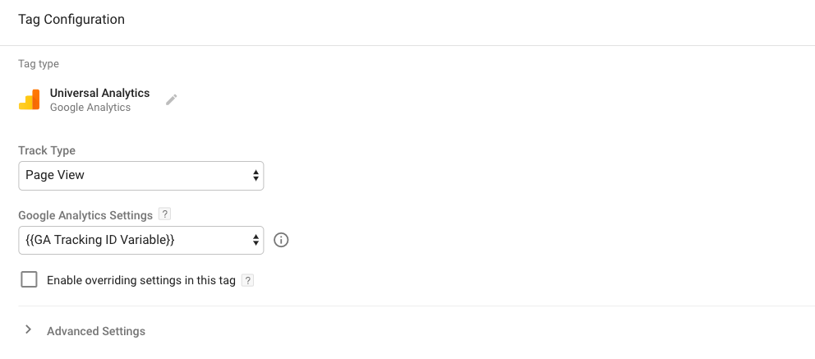Click the Advanced Settings label text
The image size is (815, 359).
coord(96,331)
